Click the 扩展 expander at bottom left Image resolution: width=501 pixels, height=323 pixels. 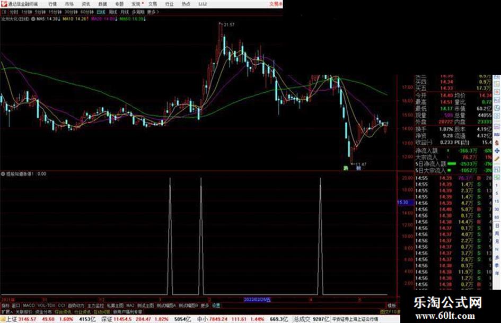point(7,311)
